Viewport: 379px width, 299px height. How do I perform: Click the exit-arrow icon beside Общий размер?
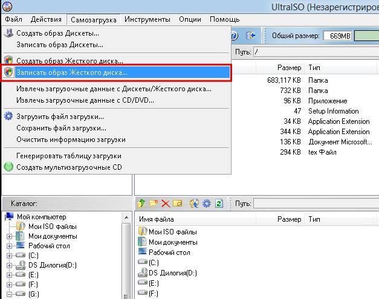[x=251, y=36]
